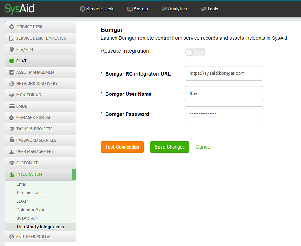
Task: Click the Asset Management monitor icon
Action: click(12, 72)
